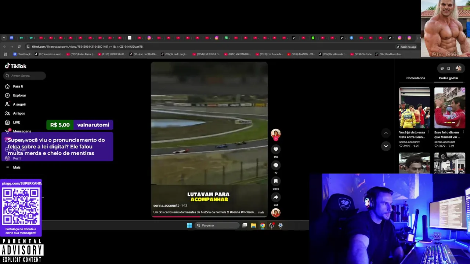Image resolution: width=470 pixels, height=264 pixels.
Task: Switch to the Comentários tab
Action: pos(416,78)
